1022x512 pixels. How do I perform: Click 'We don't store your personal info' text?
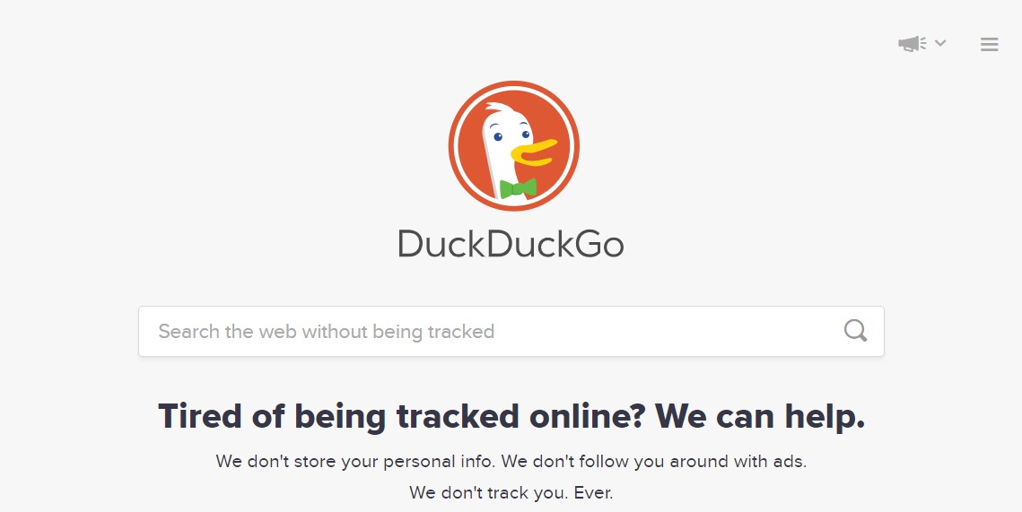coord(355,461)
